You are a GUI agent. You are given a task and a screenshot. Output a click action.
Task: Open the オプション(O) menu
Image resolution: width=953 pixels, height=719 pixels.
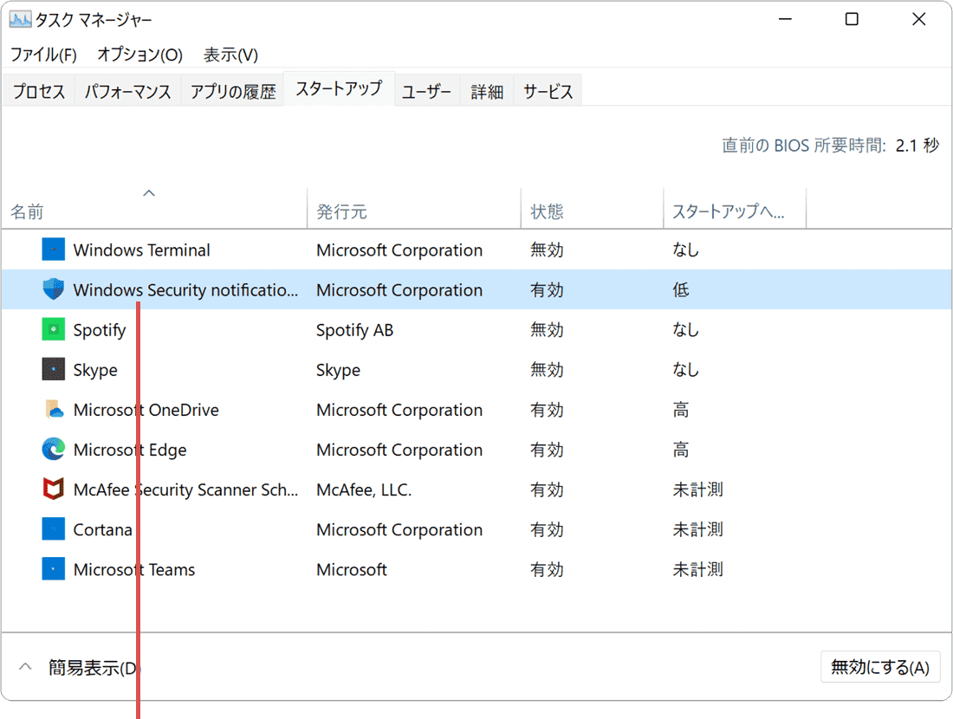(140, 55)
